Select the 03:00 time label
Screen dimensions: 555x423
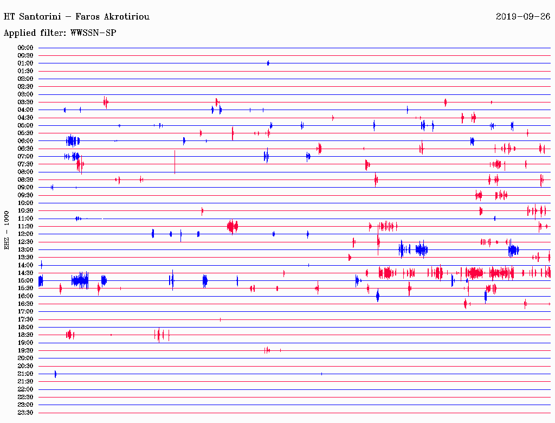25,94
